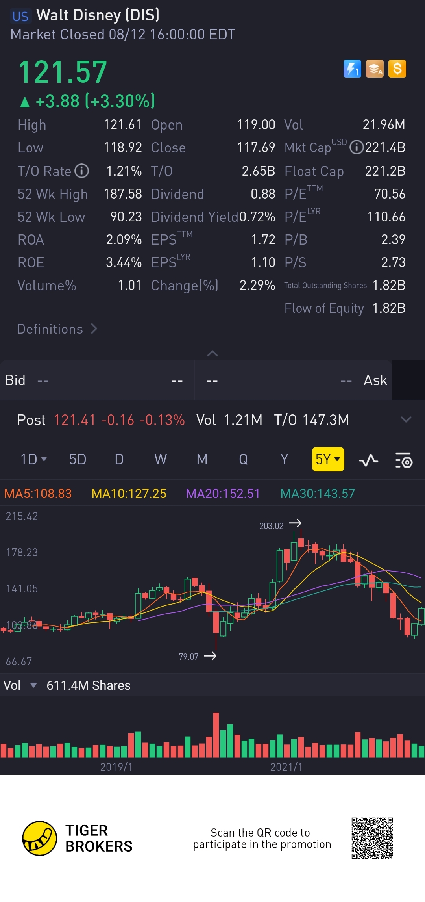Screen dimensions: 425x902
Task: Open Definitions page
Action: [x=57, y=329]
